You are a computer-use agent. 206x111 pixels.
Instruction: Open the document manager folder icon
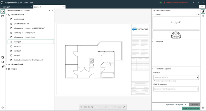pos(3,12)
